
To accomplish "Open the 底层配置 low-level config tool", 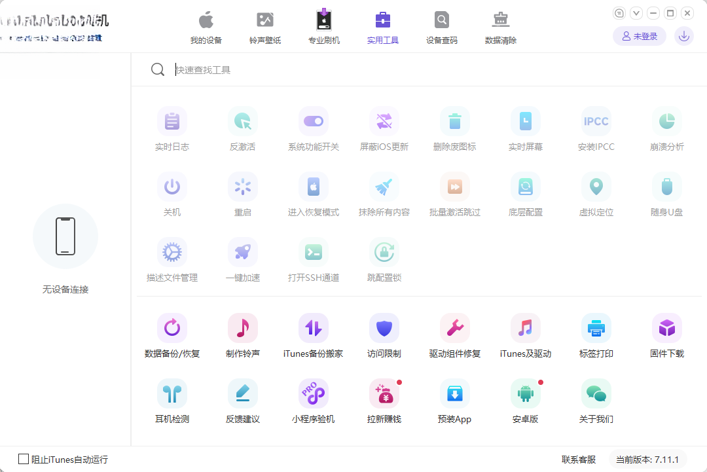I will click(x=525, y=187).
